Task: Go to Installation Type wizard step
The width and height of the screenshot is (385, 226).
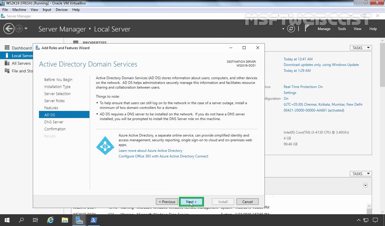Action: 57,87
